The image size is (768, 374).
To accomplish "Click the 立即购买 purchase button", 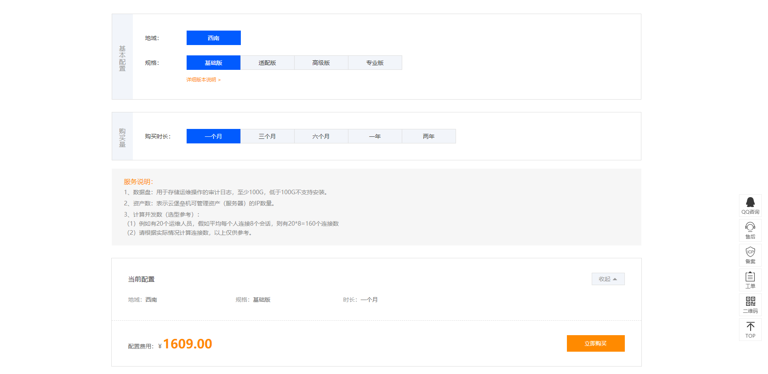I will 595,343.
